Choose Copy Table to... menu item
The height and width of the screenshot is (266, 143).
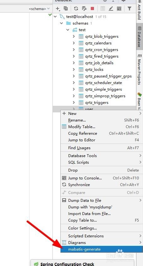pos(101,220)
